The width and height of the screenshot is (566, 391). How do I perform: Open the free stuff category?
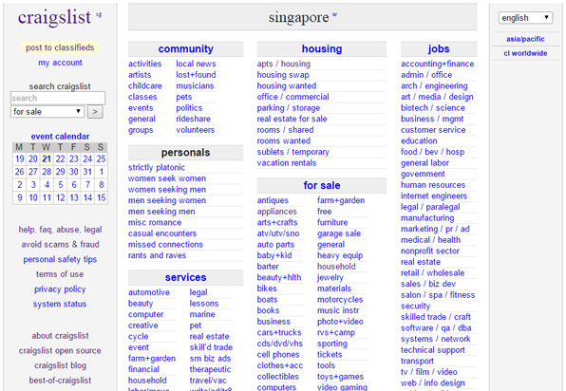(324, 212)
